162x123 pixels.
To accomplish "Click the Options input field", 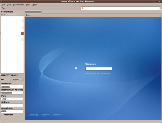I will 12,105.
